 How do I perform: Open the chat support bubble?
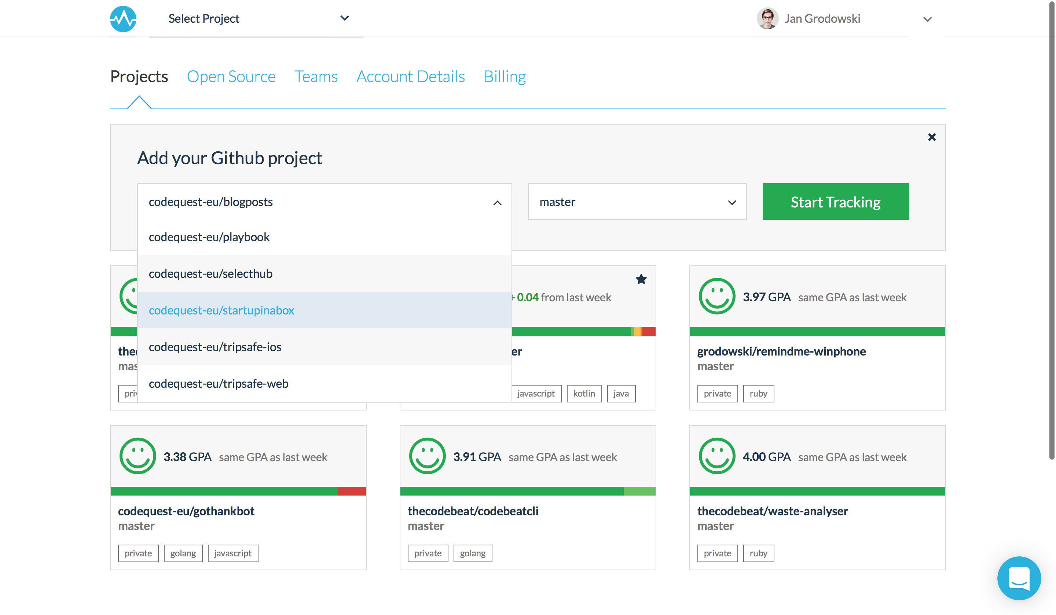pos(1019,578)
